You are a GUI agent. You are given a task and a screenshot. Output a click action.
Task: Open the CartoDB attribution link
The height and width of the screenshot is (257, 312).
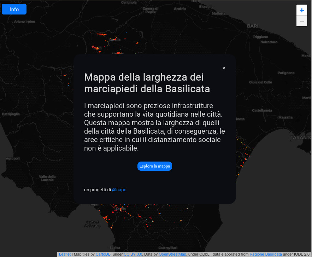[103, 254]
